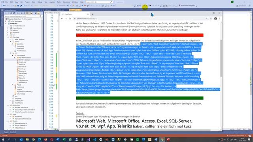This screenshot has height=142, width=253.
Task: Bookmark the page with the star icon
Action: click(211, 19)
